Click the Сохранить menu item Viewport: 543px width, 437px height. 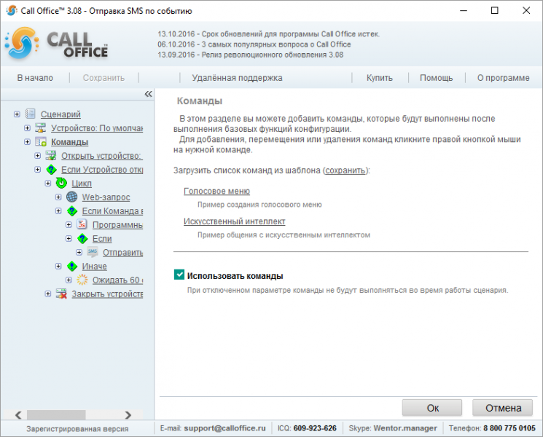tap(103, 78)
